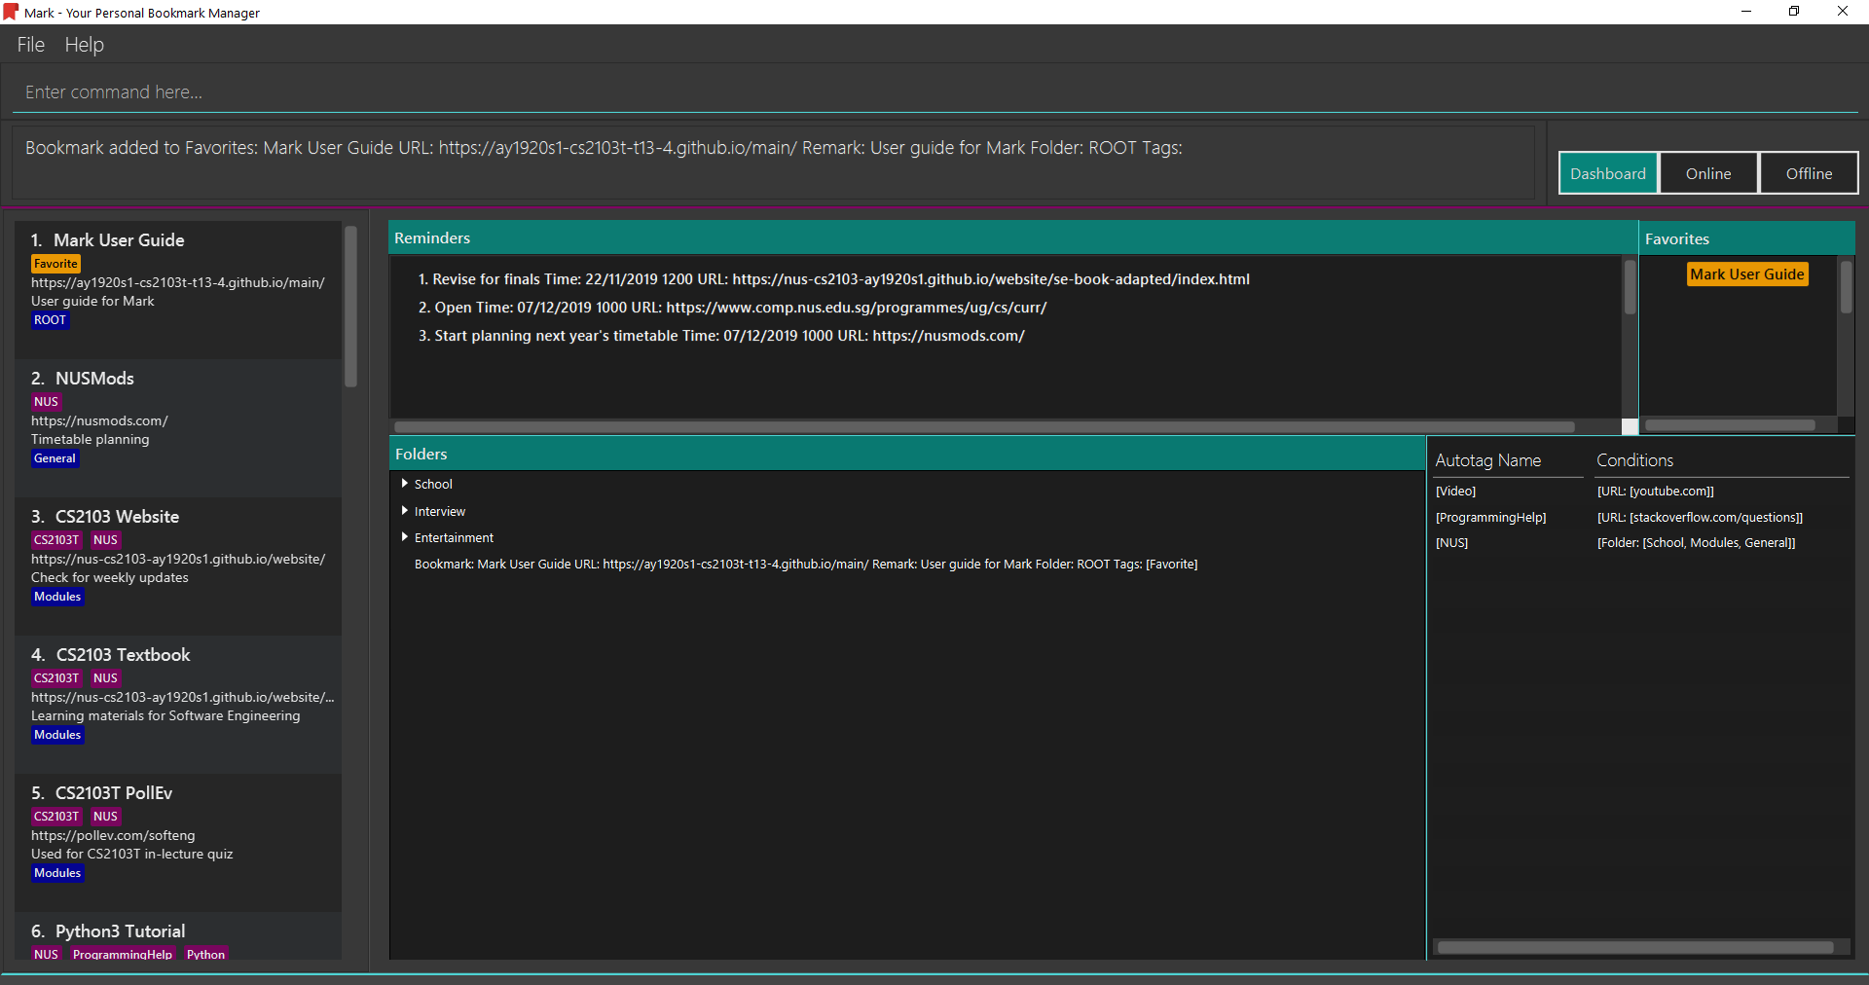The width and height of the screenshot is (1869, 985).
Task: Click the Conditions column header
Action: tap(1635, 460)
